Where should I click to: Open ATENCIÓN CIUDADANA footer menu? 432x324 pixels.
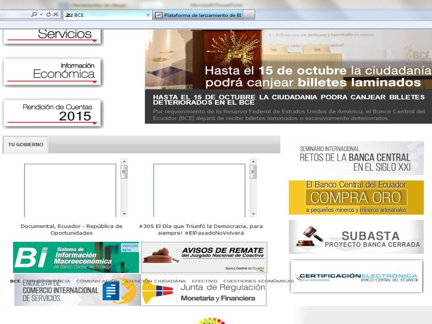click(x=155, y=281)
